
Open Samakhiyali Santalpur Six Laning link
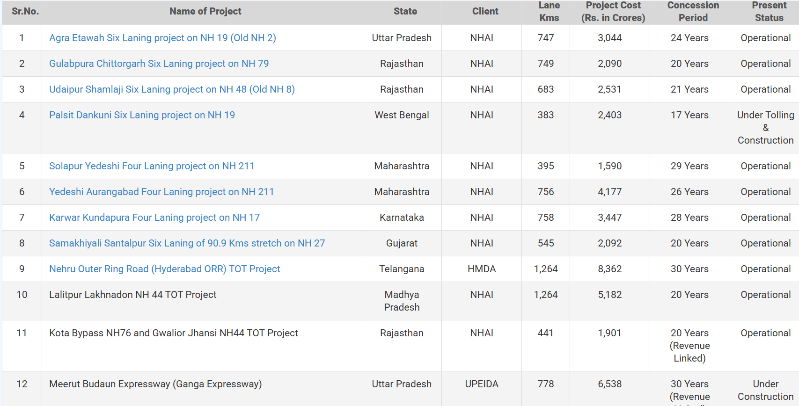point(187,243)
